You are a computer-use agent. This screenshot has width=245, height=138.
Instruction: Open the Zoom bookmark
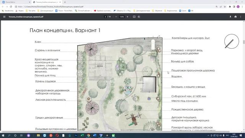(x=183, y=11)
